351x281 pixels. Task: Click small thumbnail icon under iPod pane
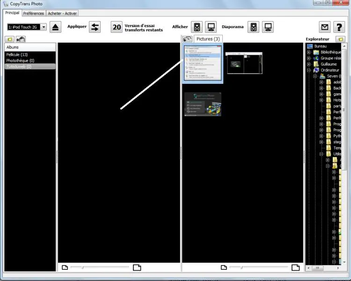(65, 267)
